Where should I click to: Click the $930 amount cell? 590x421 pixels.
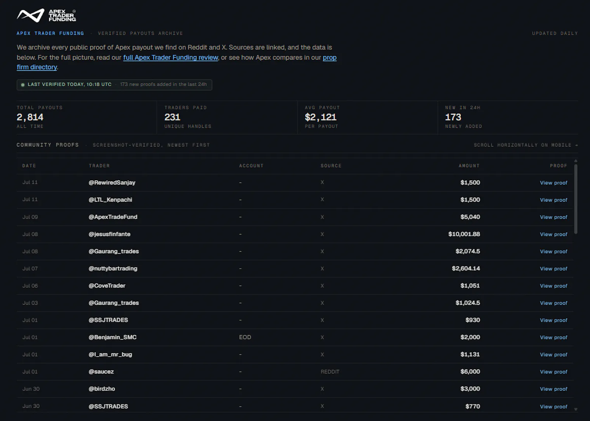[473, 320]
